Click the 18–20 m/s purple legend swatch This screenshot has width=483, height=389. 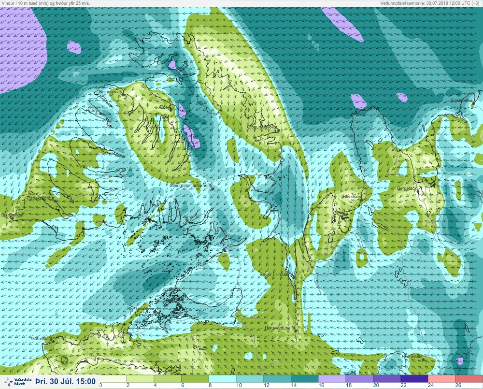(x=359, y=378)
